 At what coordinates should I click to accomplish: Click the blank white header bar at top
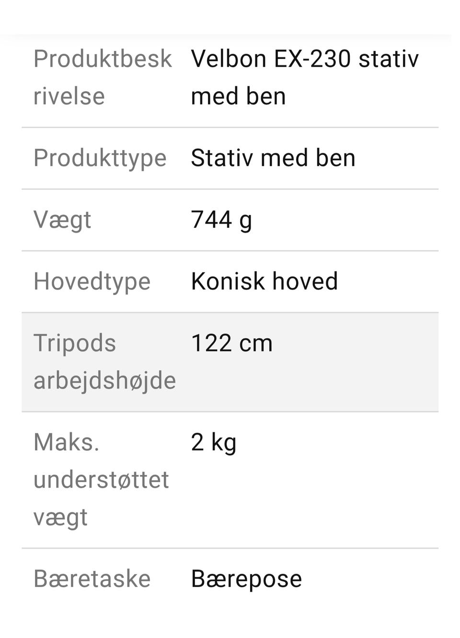click(230, 17)
